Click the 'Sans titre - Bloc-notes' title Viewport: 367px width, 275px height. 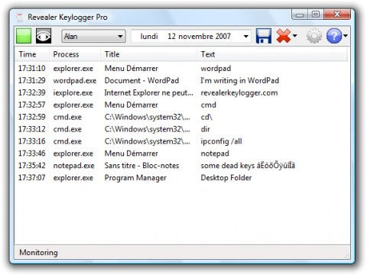click(141, 166)
